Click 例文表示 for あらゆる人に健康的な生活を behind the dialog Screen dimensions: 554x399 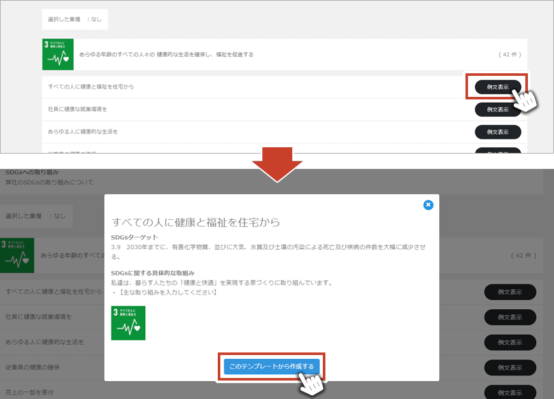pyautogui.click(x=510, y=342)
